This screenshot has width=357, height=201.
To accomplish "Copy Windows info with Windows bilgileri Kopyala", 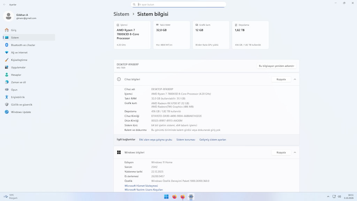I will pos(281,152).
